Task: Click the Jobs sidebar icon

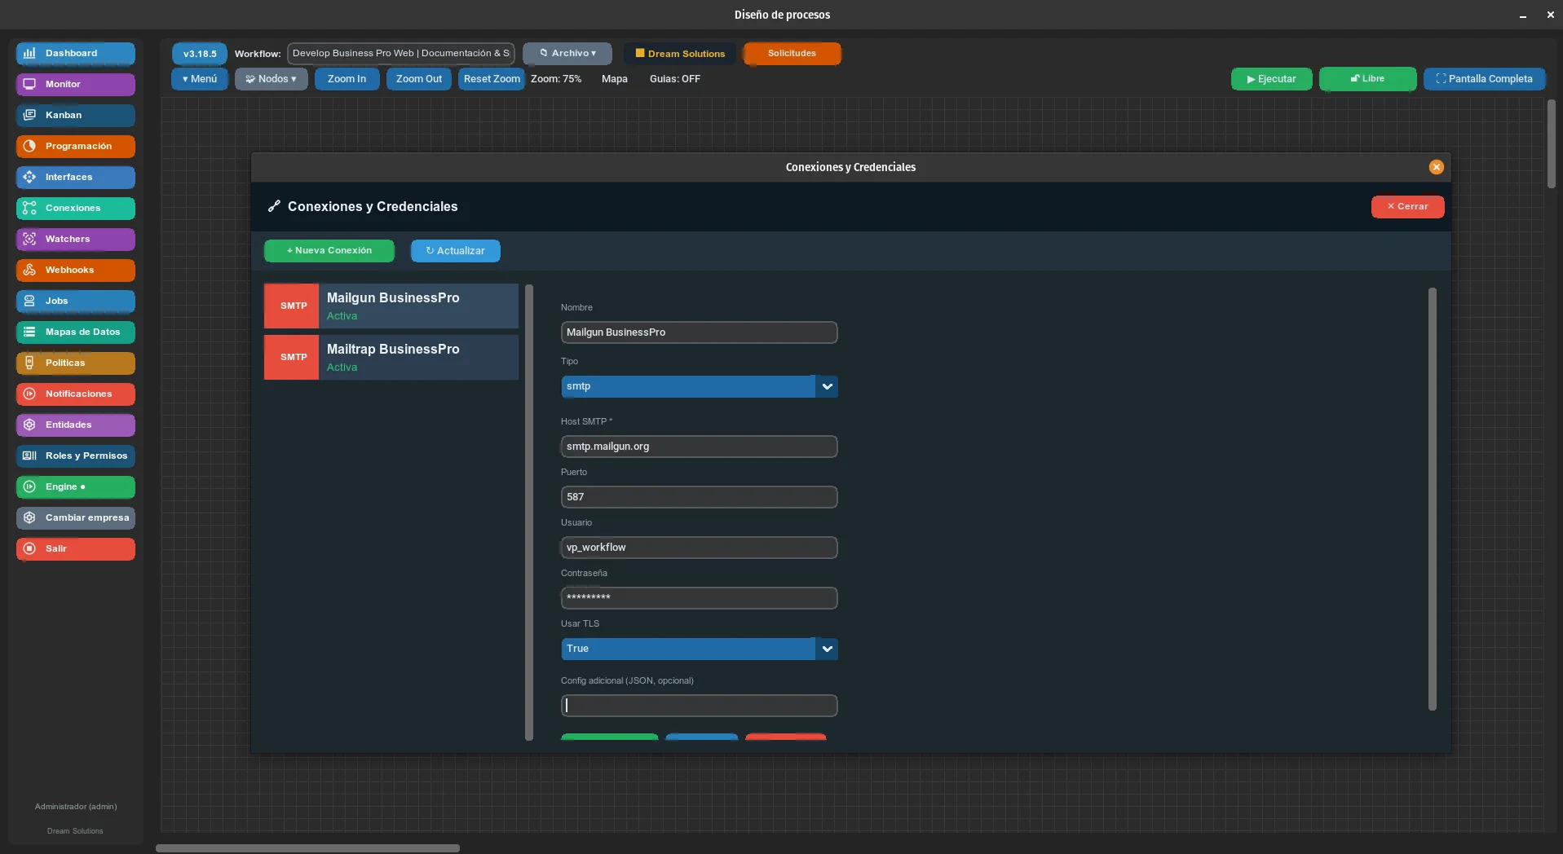Action: pos(29,301)
